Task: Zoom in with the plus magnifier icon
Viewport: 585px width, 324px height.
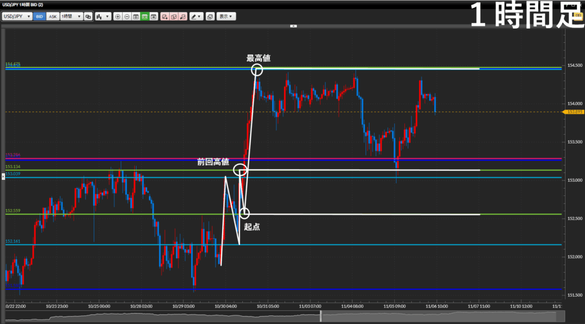Action: 118,17
